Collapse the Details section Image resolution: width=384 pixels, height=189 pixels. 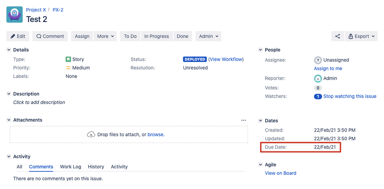[x=9, y=50]
